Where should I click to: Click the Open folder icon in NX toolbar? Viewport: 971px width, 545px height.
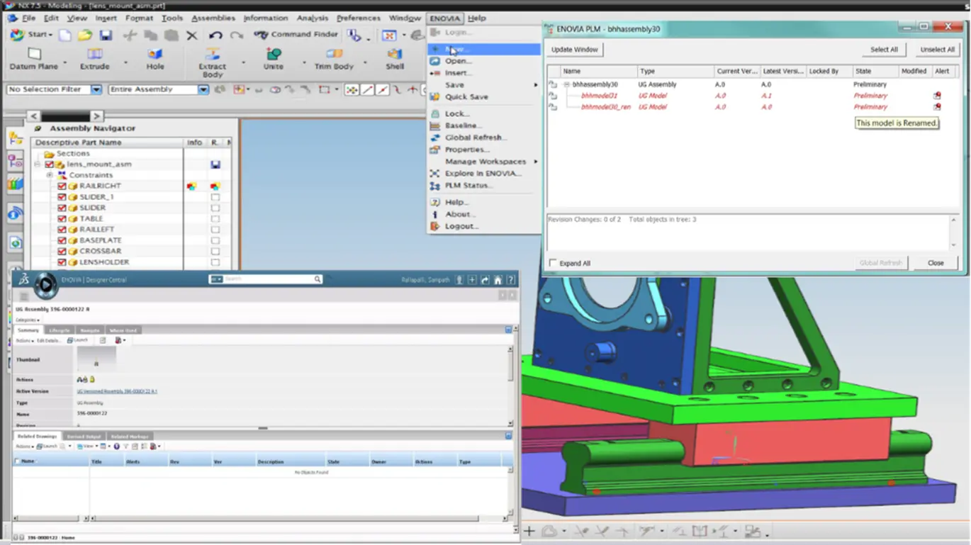(x=85, y=35)
